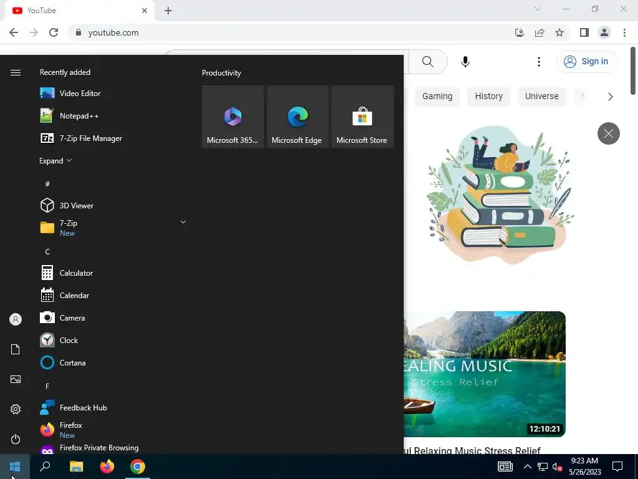This screenshot has width=638, height=479.
Task: Click the muted volume icon in tray
Action: click(557, 467)
